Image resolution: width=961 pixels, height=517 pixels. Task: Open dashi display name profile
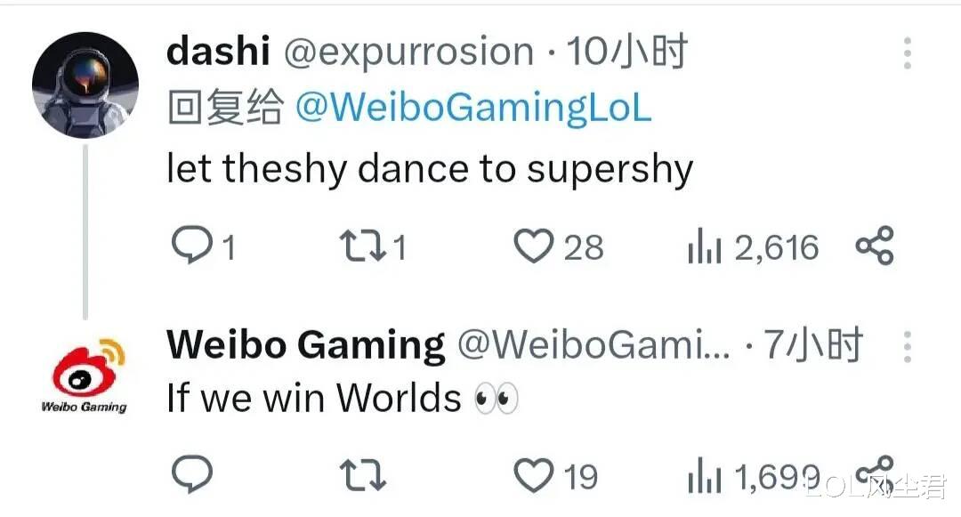(218, 51)
